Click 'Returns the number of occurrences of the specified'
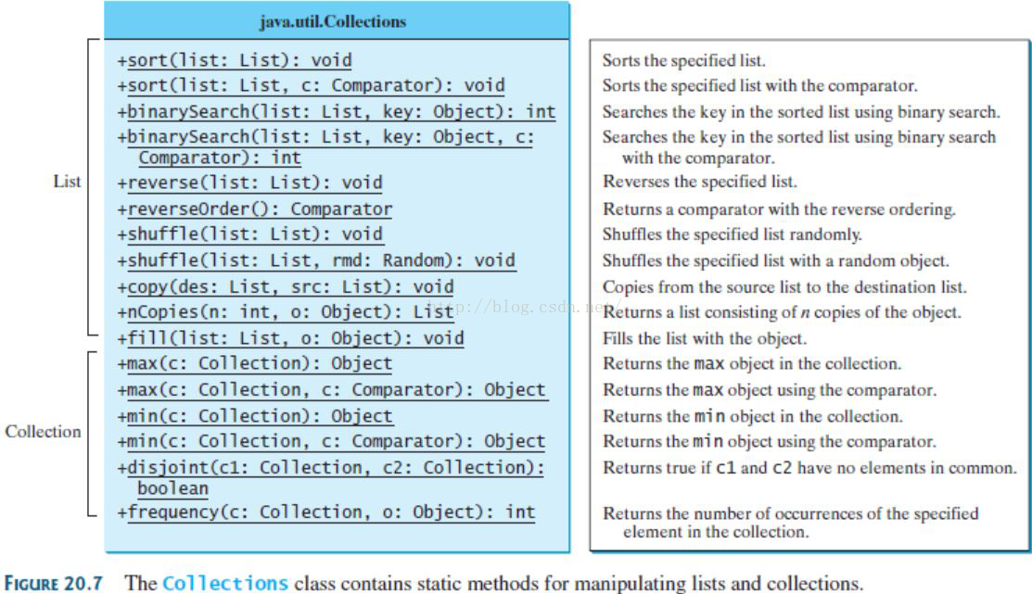This screenshot has width=1032, height=594. [790, 513]
